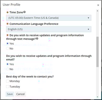
Task: Check the Tuesday checkbox
Action: 7,87
